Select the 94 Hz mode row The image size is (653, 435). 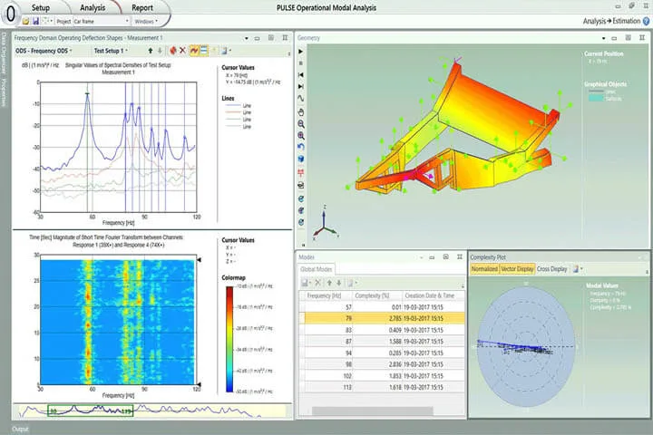point(382,353)
